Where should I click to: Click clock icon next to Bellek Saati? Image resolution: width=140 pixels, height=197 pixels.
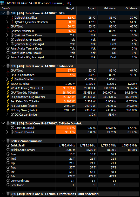click(8, 145)
